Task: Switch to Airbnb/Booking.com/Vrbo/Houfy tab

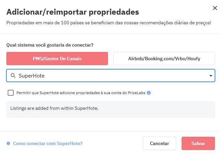Action: tap(164, 59)
